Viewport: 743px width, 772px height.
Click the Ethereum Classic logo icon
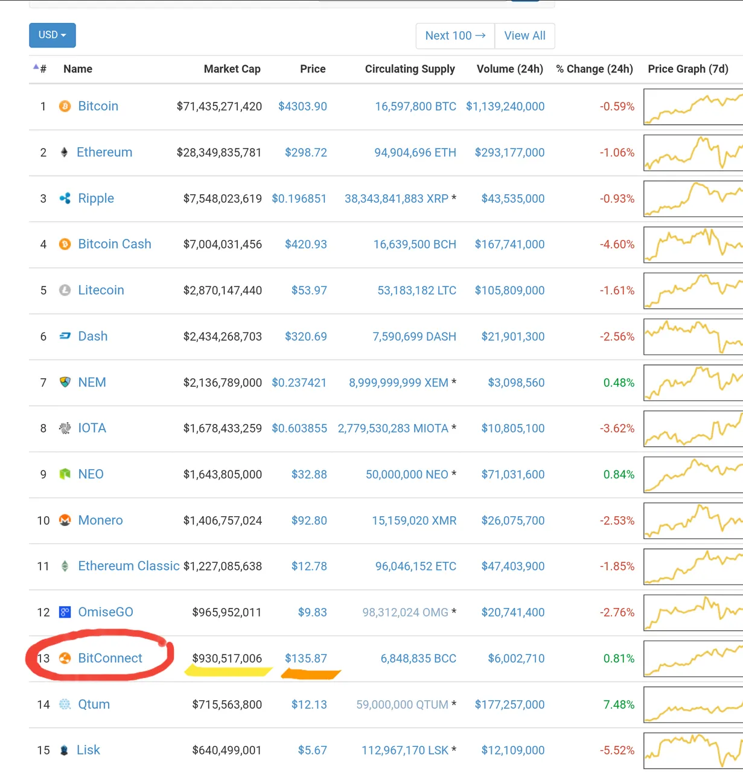pos(65,566)
